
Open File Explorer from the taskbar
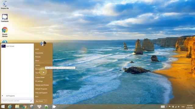pyautogui.click(x=17, y=107)
